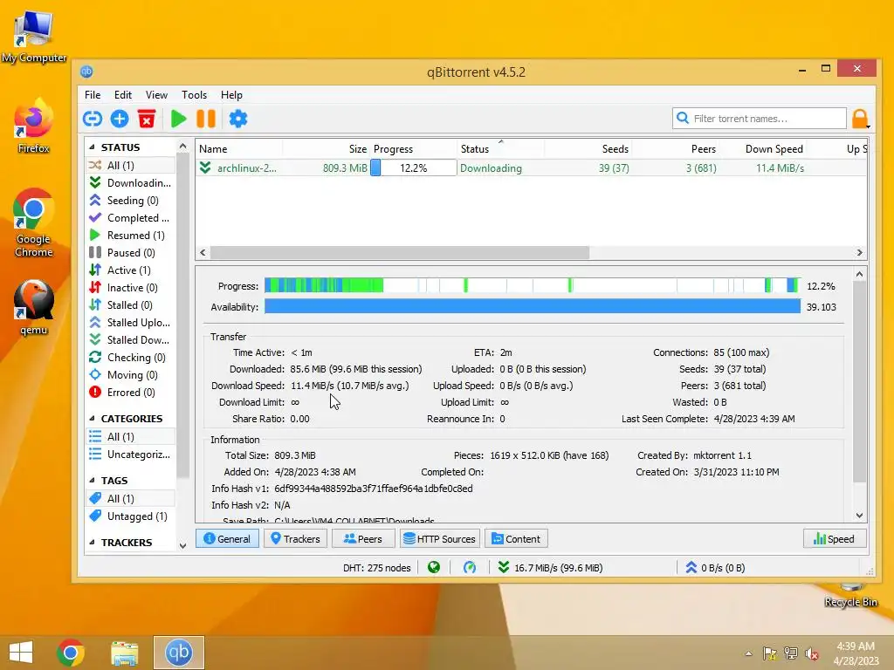Switch to the Trackers tab
This screenshot has width=894, height=670.
tap(295, 539)
